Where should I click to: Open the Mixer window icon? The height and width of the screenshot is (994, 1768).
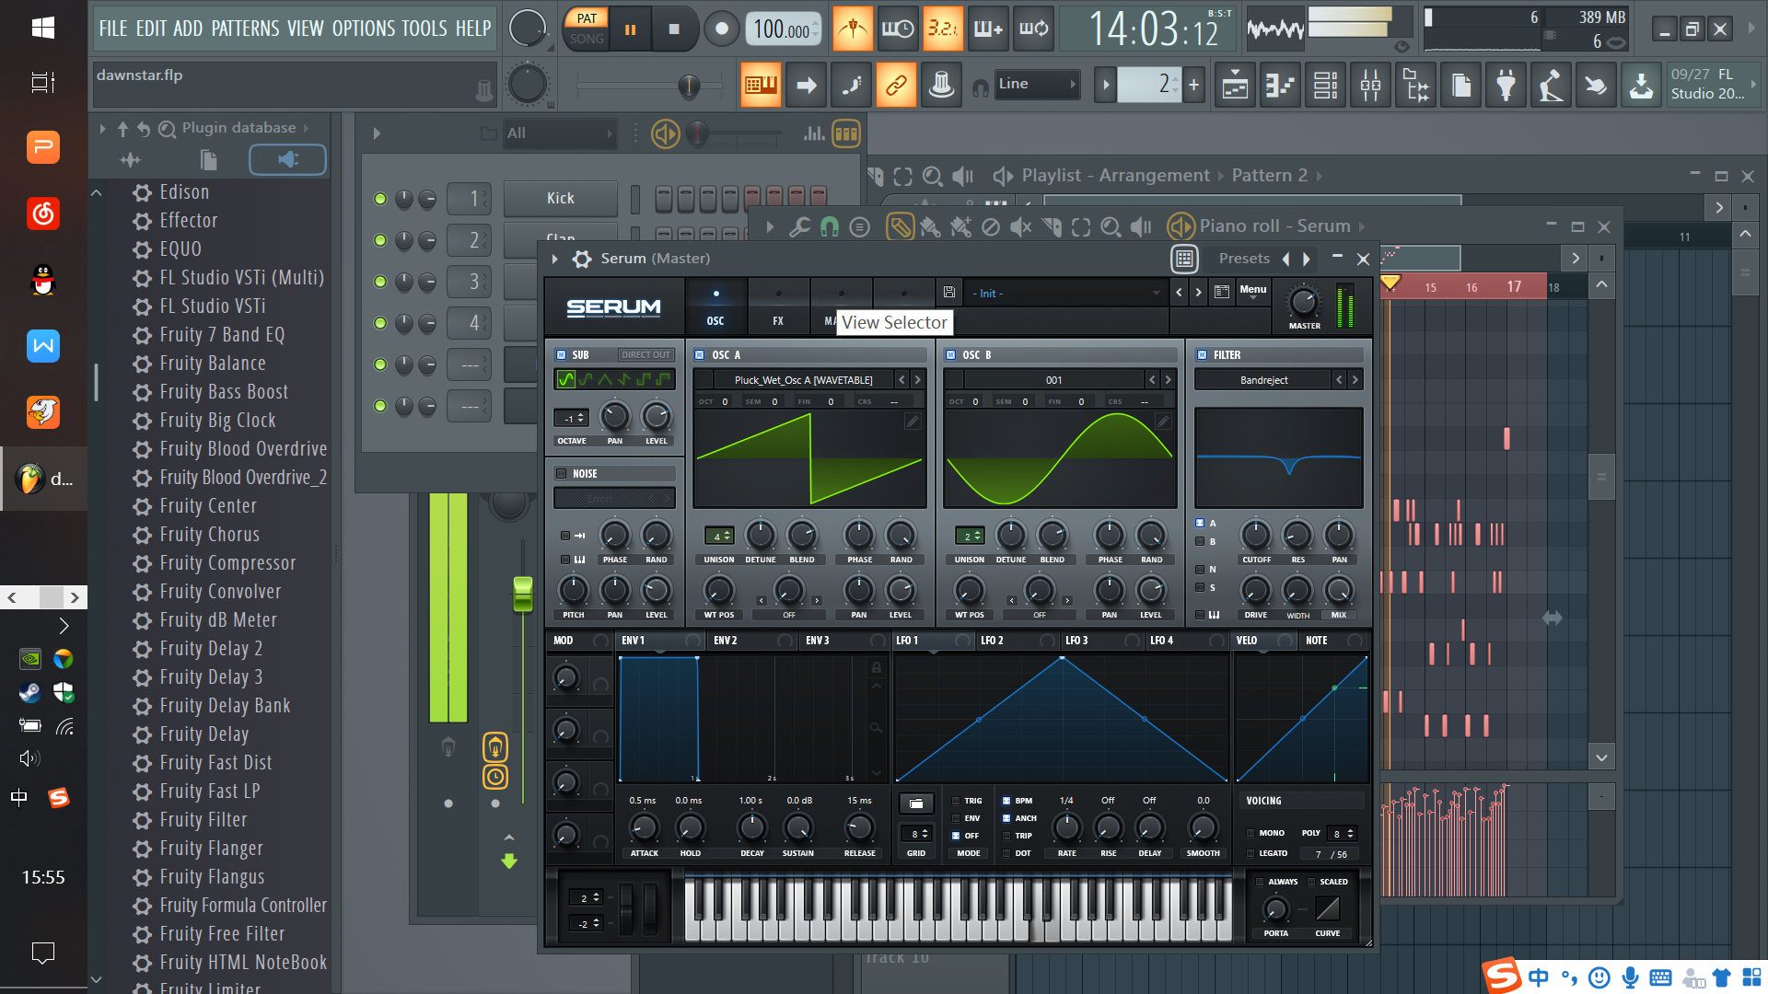(1370, 86)
